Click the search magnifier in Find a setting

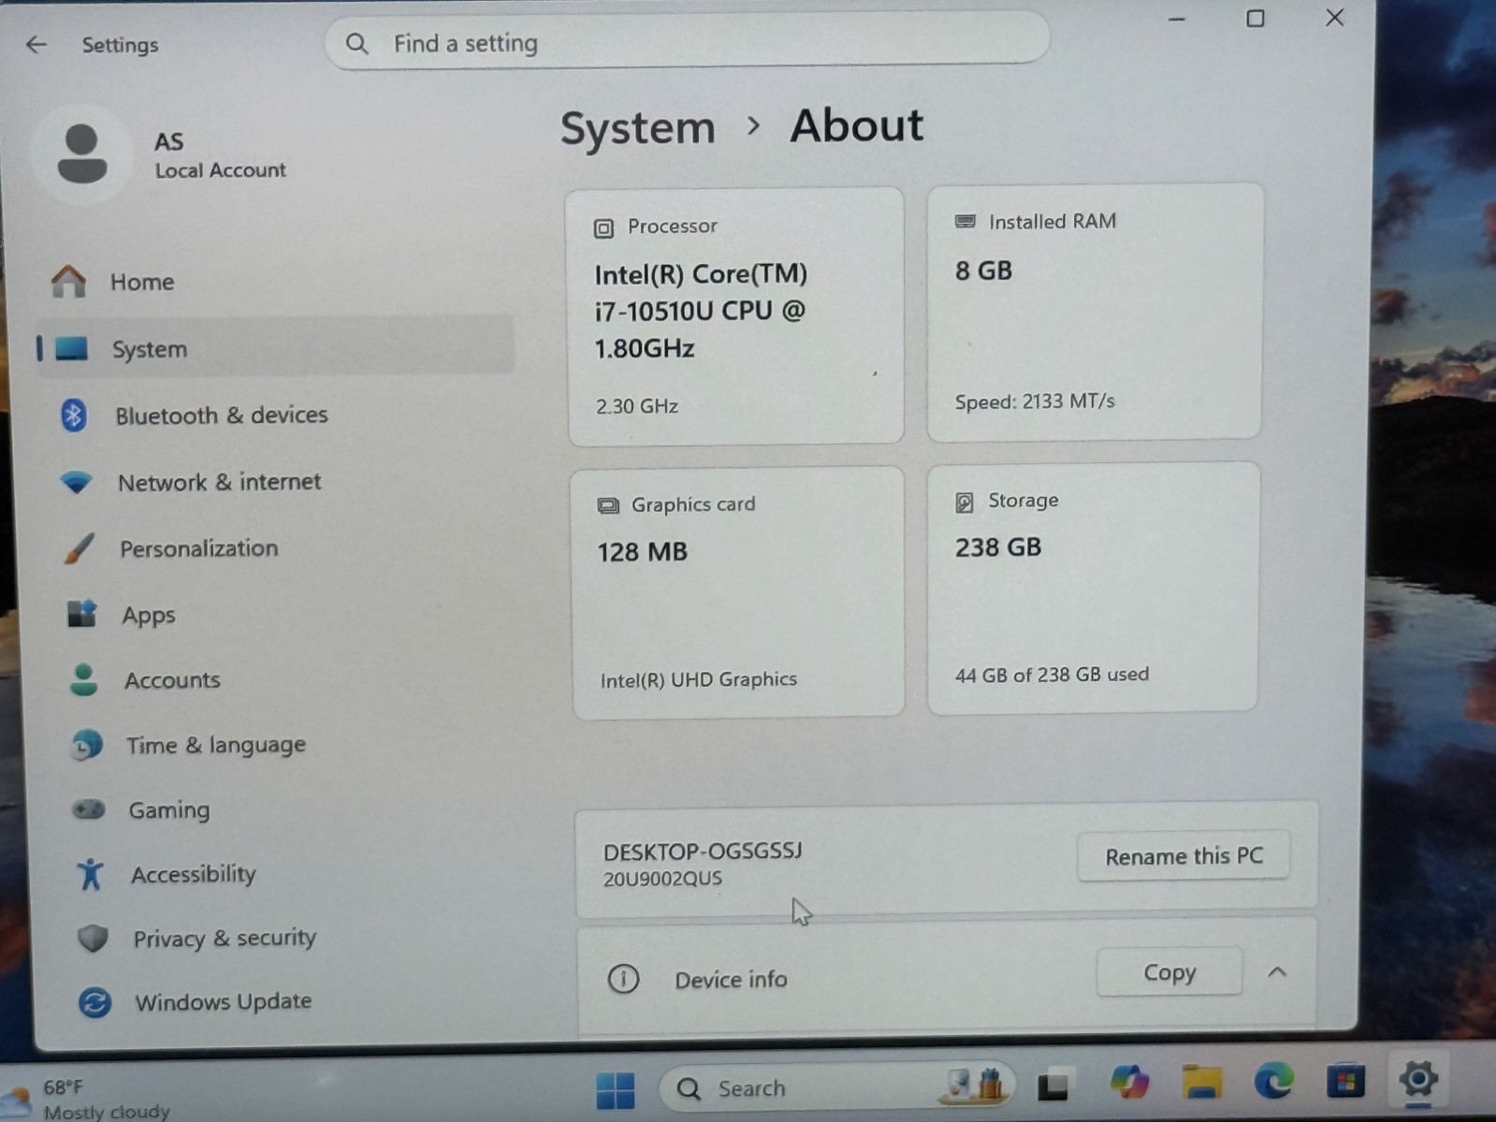(356, 43)
